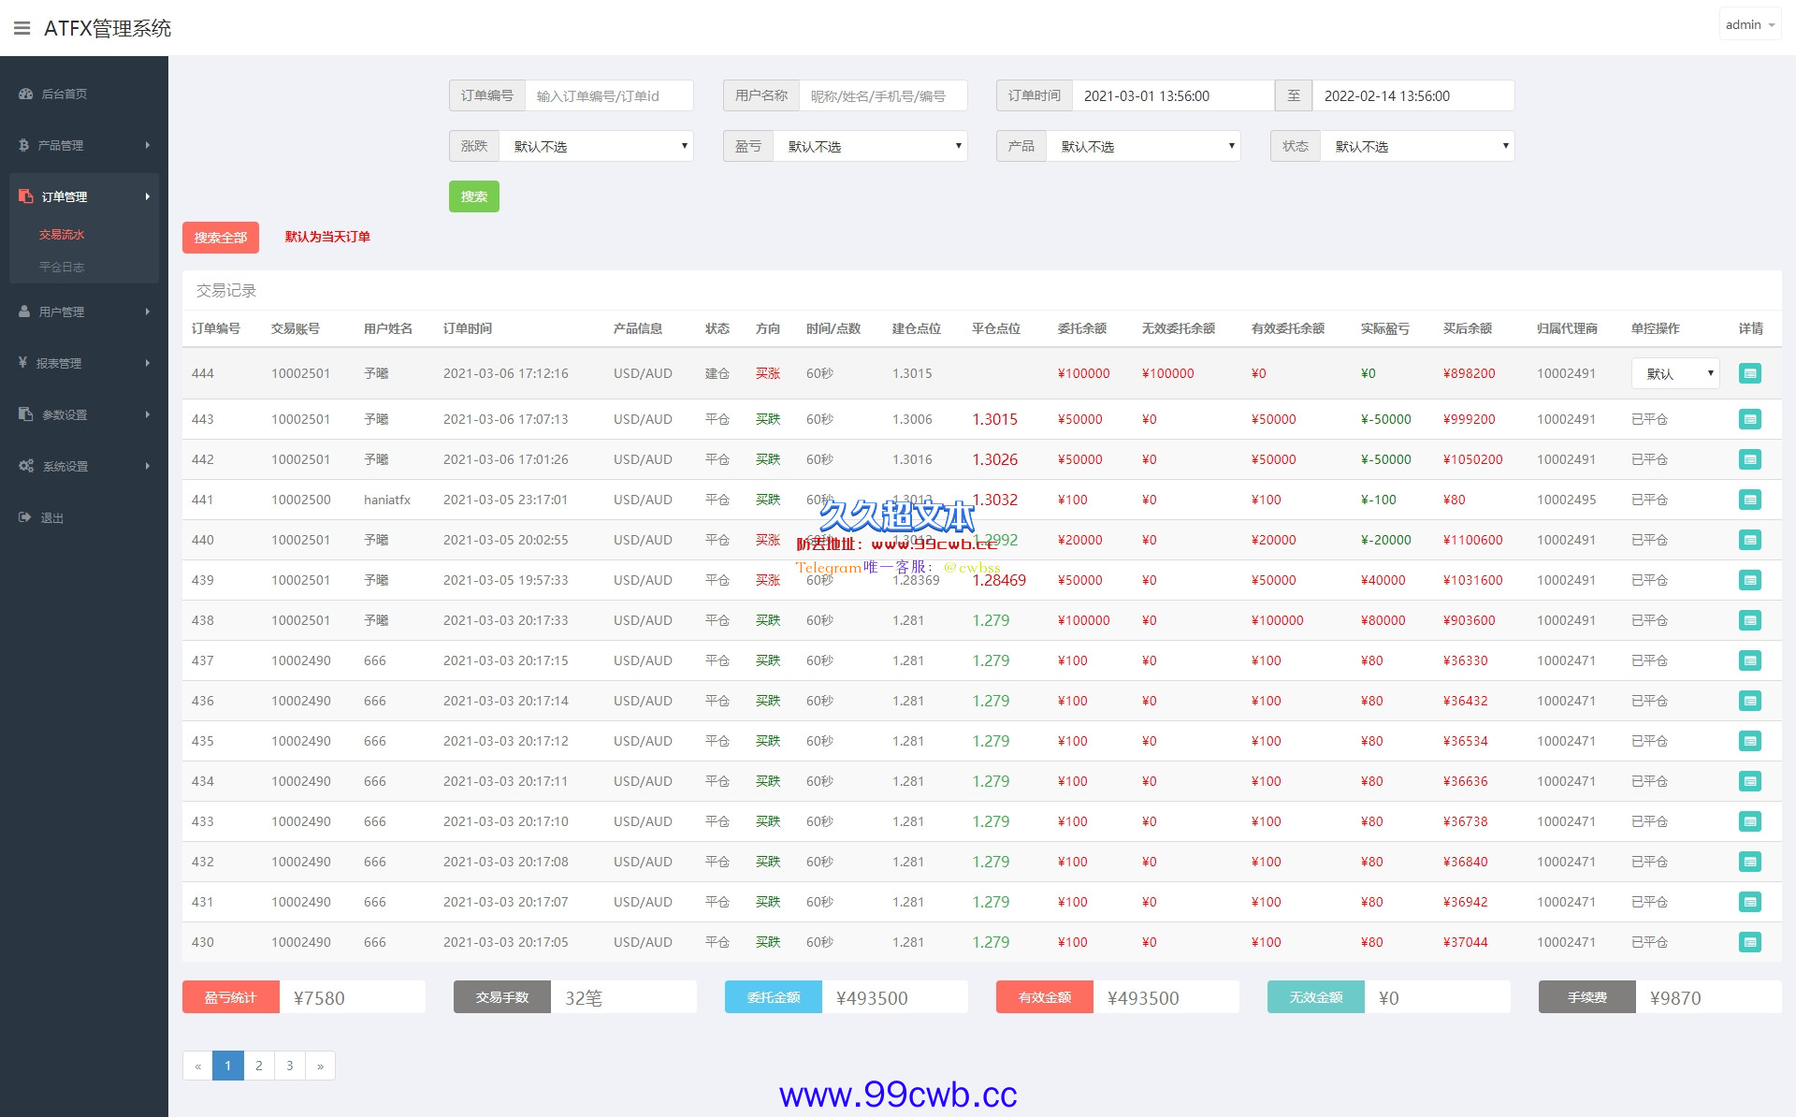Open details icon for order 431

(1749, 902)
